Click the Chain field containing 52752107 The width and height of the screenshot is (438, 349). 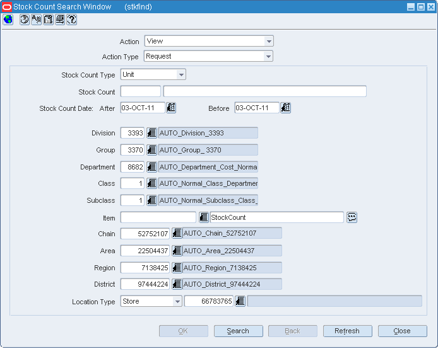point(145,233)
